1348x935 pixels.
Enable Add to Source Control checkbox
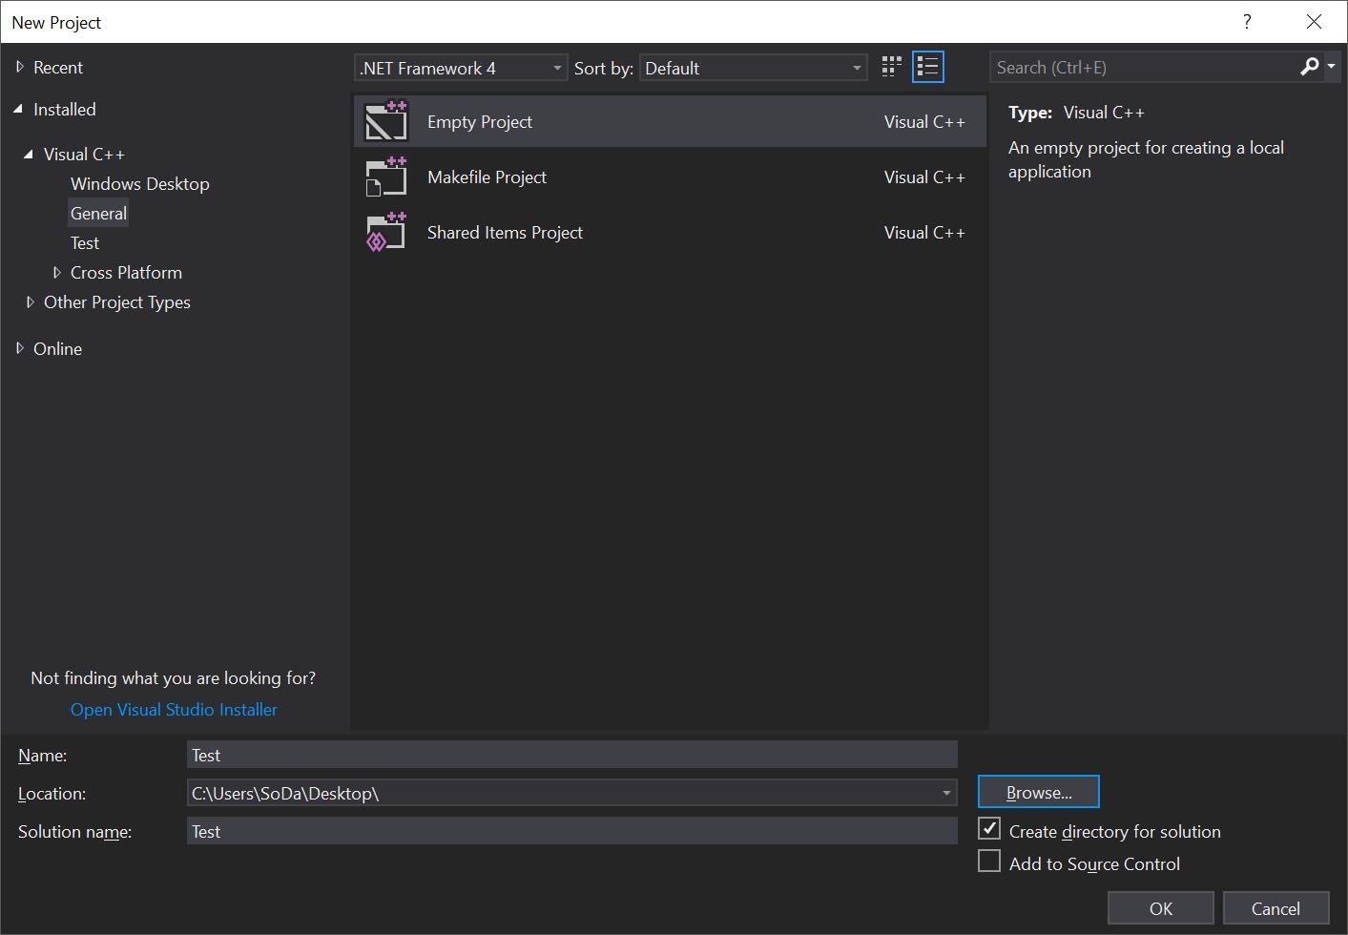(989, 862)
